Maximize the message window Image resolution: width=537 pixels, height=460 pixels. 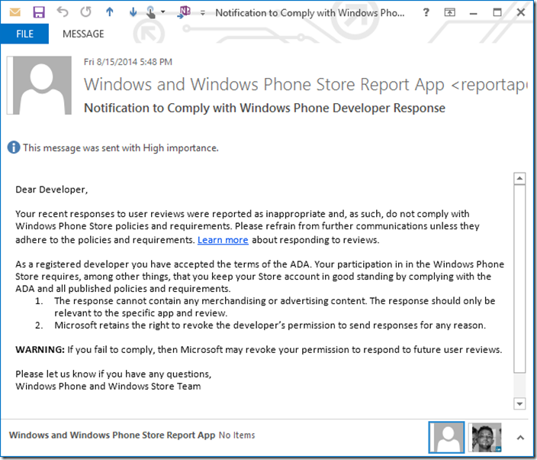click(x=497, y=12)
